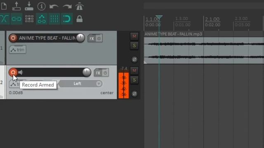Invert phase on track 1
Image resolution: width=264 pixels, height=148 pixels.
pos(134,59)
